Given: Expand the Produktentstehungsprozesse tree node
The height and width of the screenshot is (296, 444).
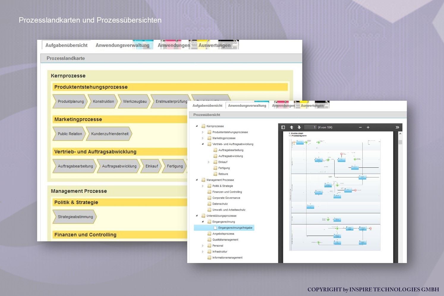Looking at the screenshot, I should [203, 132].
